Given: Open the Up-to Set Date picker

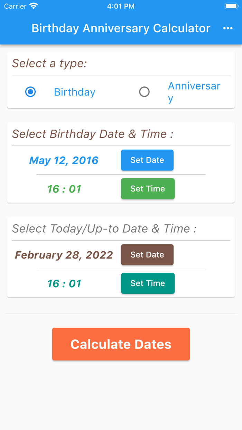Looking at the screenshot, I should [147, 255].
